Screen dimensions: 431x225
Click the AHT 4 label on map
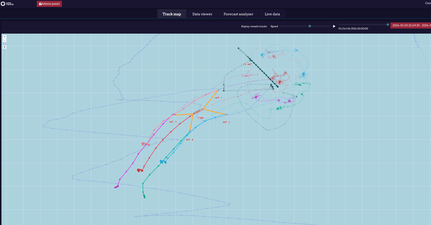[189, 140]
